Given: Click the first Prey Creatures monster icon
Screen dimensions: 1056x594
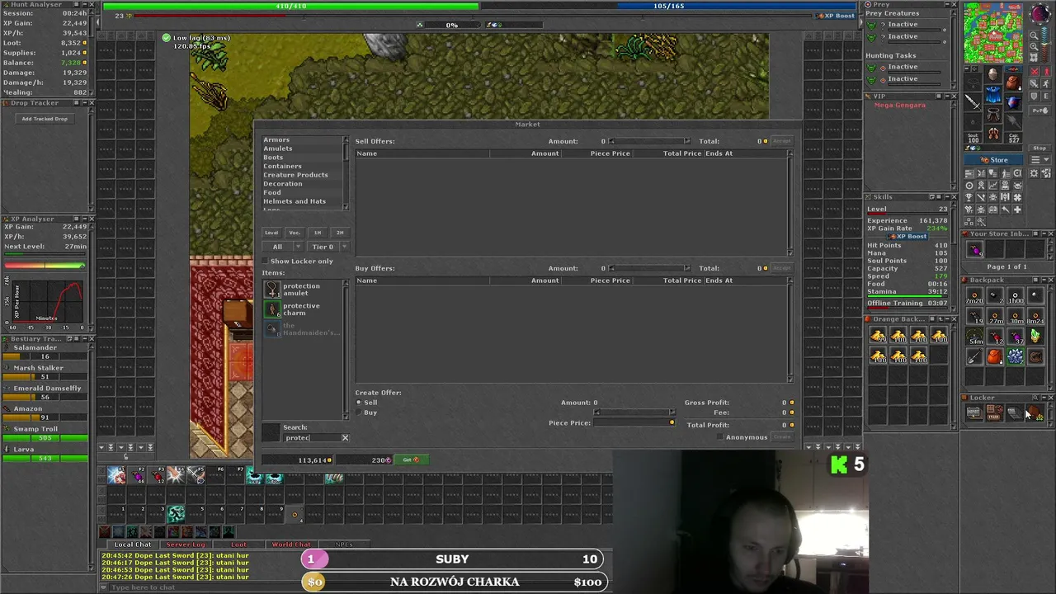Looking at the screenshot, I should 872,25.
